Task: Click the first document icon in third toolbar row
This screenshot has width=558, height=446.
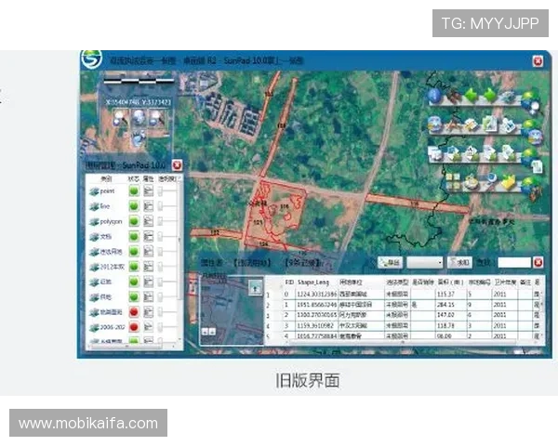Action: tap(434, 153)
